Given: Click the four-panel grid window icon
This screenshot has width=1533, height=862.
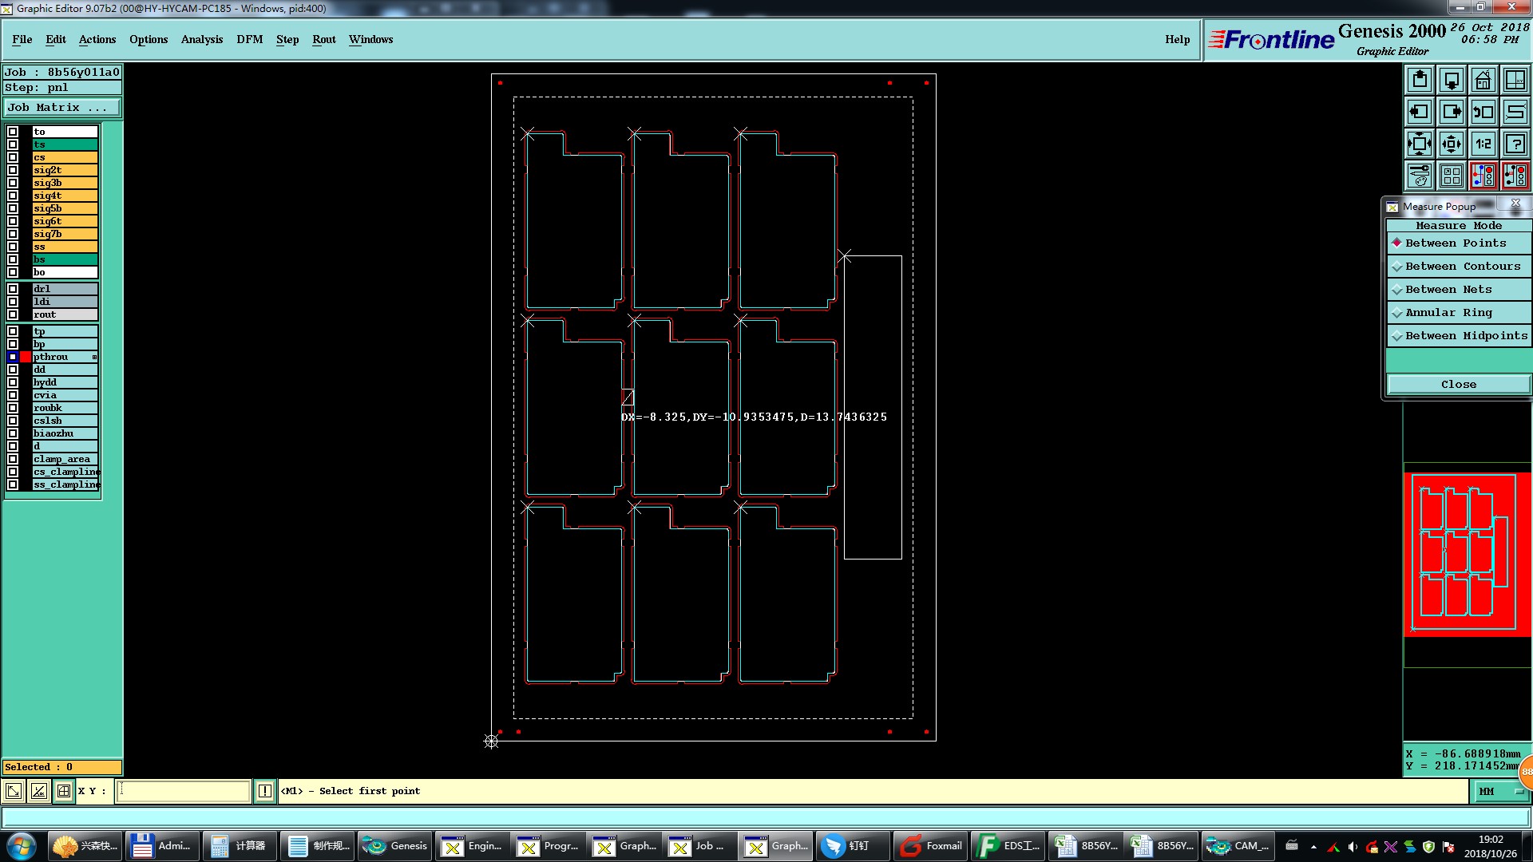Looking at the screenshot, I should (x=1452, y=176).
